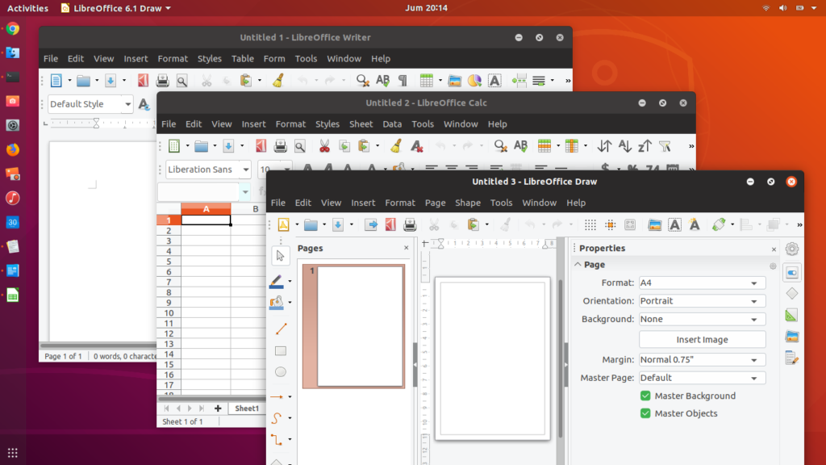Open the clock showing Jum 20:14

click(426, 8)
